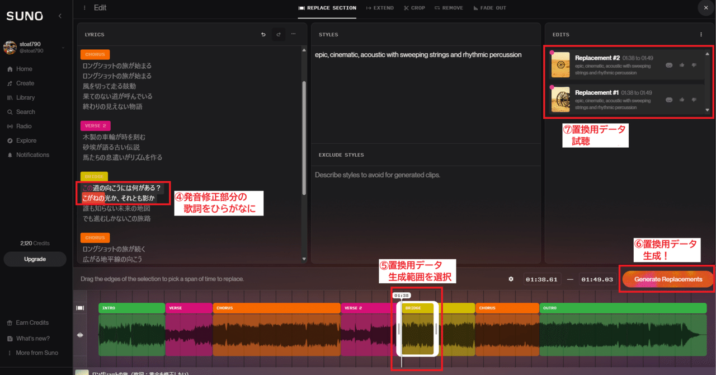Click the Upgrade button
Image resolution: width=716 pixels, height=375 pixels.
coord(35,259)
